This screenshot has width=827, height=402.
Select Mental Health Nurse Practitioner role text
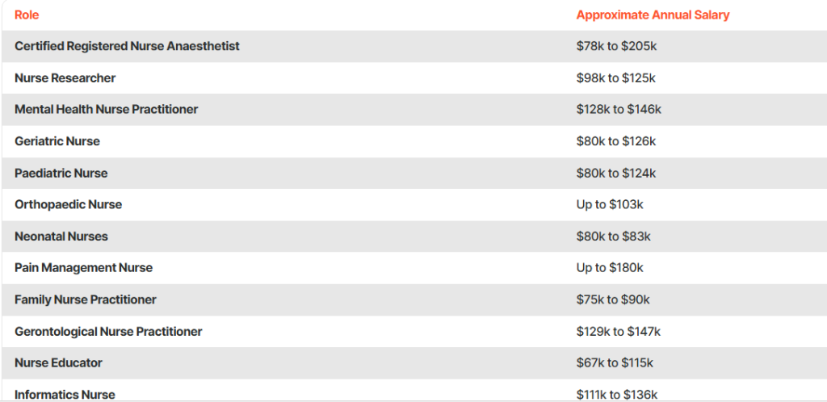(x=106, y=109)
